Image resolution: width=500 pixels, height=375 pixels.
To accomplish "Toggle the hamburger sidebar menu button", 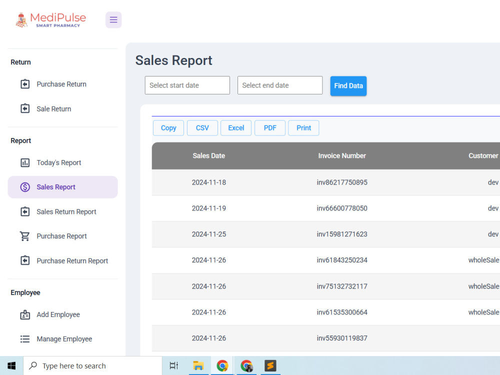I will [113, 20].
